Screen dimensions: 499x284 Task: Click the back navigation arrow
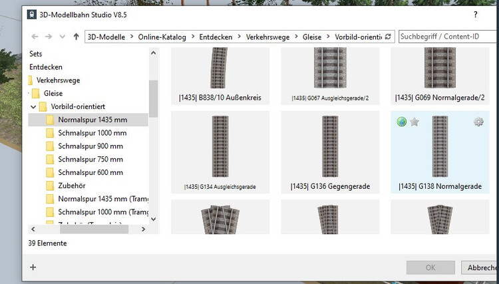(x=35, y=37)
